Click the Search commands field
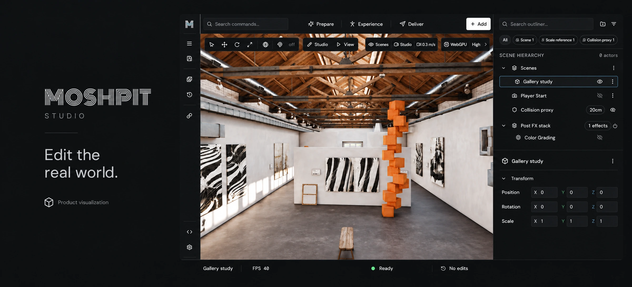The width and height of the screenshot is (632, 287). (x=246, y=24)
